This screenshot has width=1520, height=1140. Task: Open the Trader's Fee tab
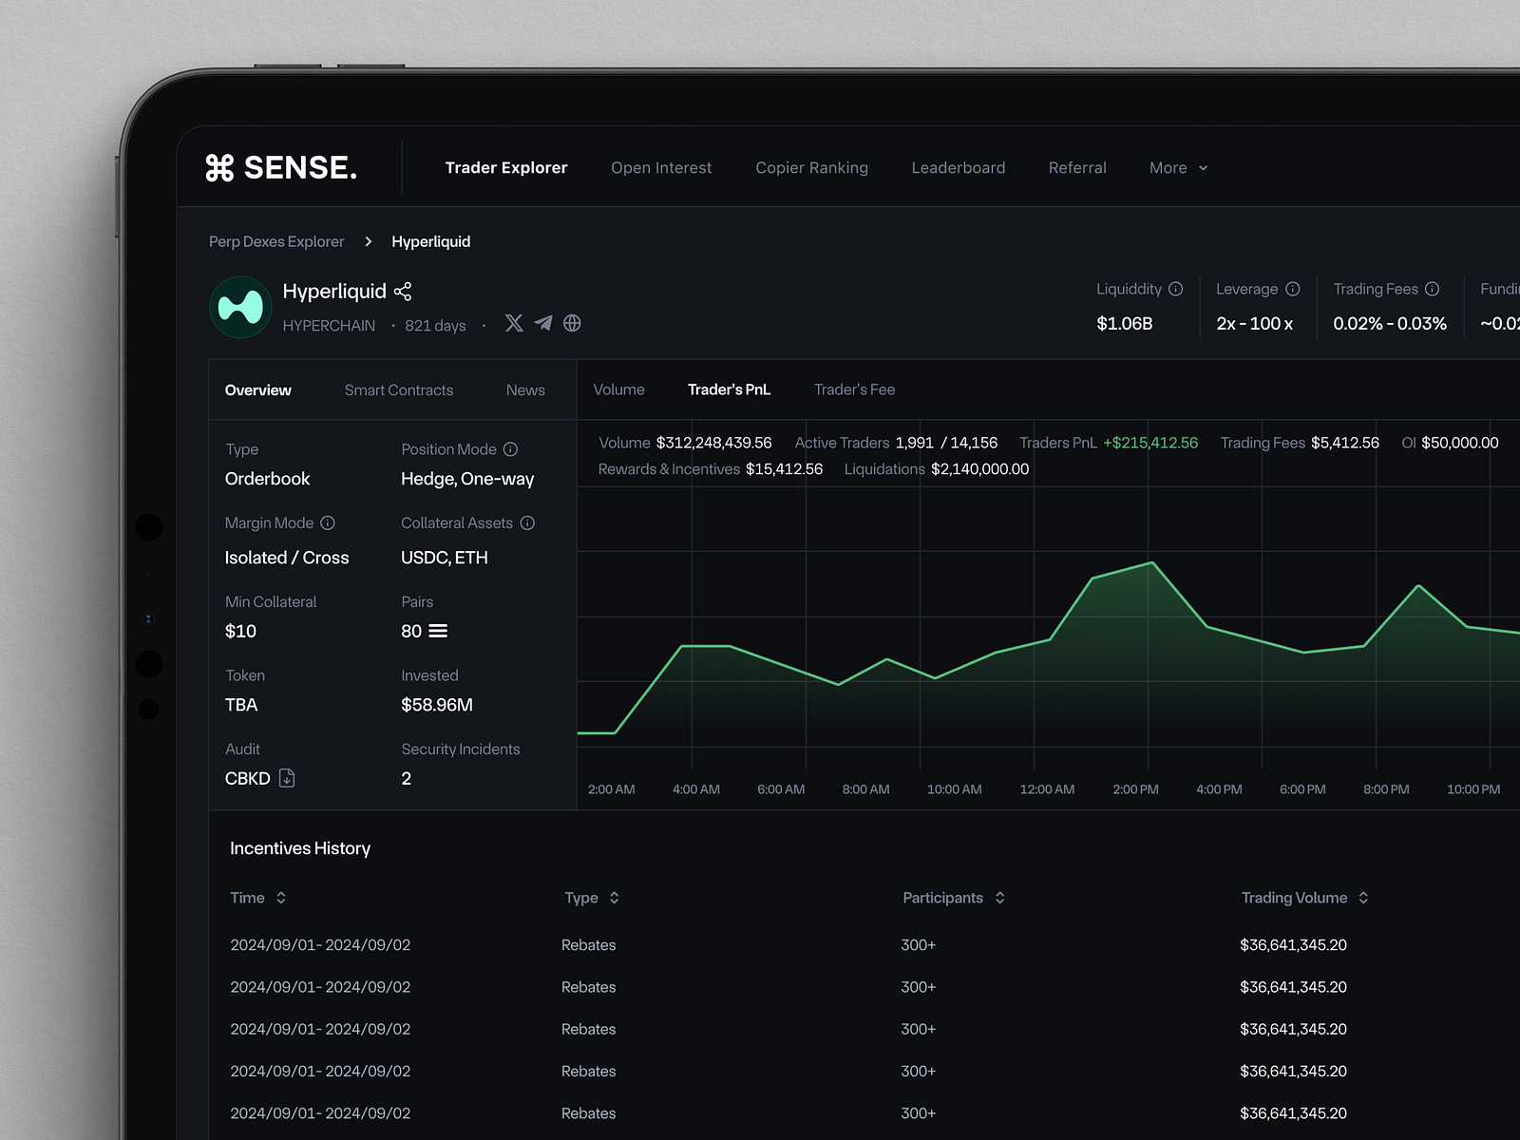tap(853, 389)
